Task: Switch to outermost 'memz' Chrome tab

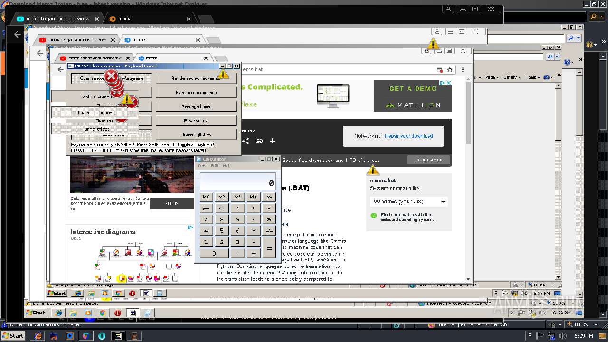Action: [150, 19]
